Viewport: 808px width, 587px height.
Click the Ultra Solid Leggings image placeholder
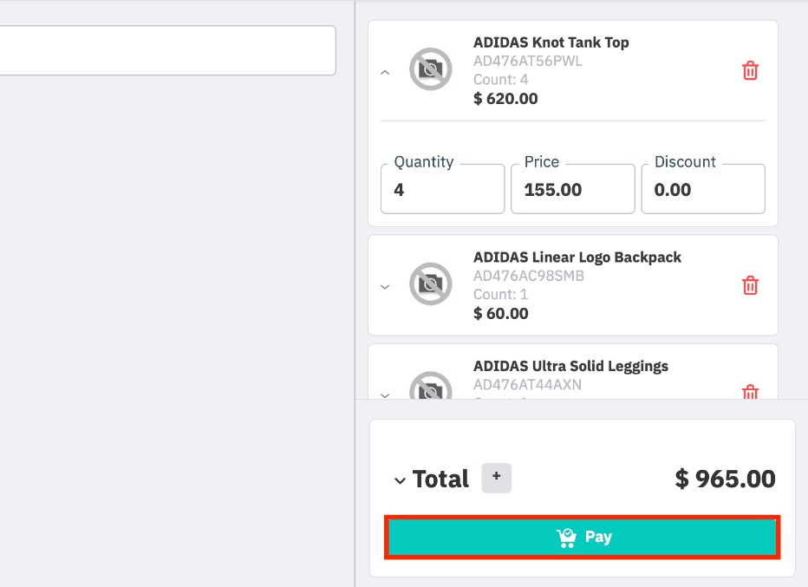tap(431, 388)
